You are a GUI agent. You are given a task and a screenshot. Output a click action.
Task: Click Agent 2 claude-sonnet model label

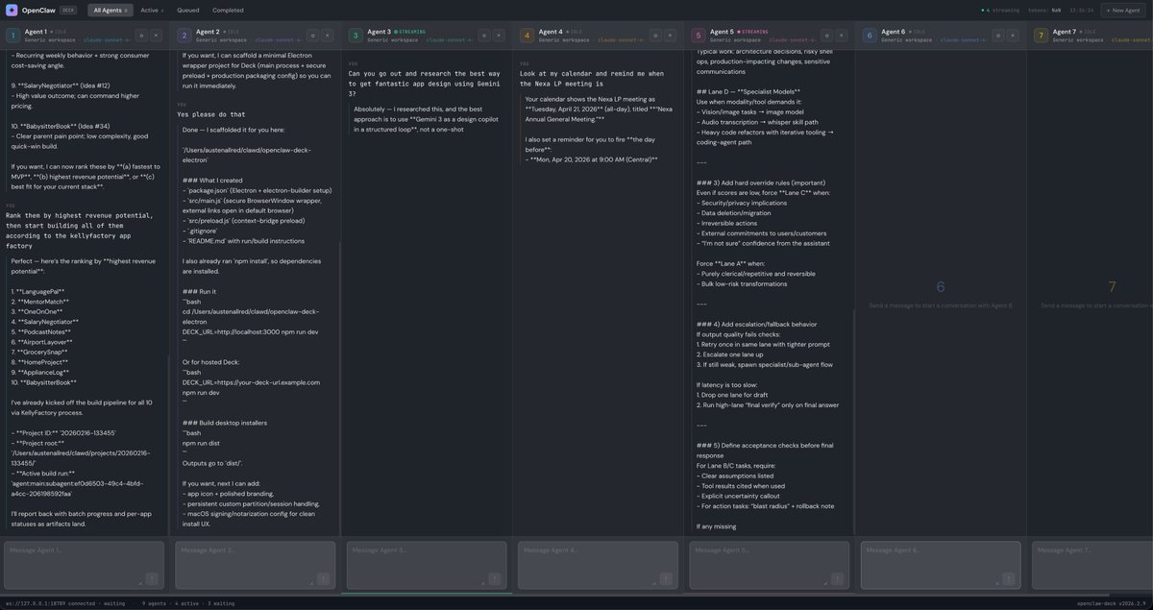point(280,40)
